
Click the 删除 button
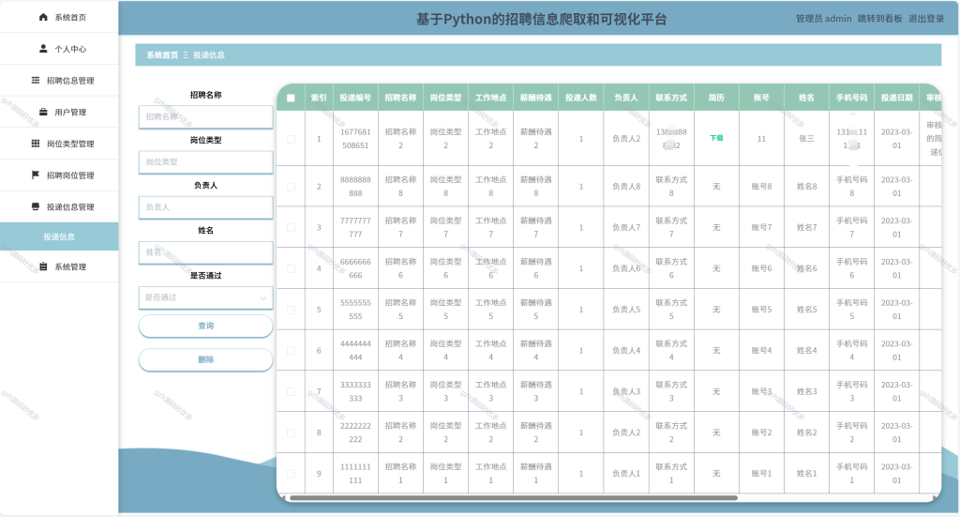pos(205,359)
